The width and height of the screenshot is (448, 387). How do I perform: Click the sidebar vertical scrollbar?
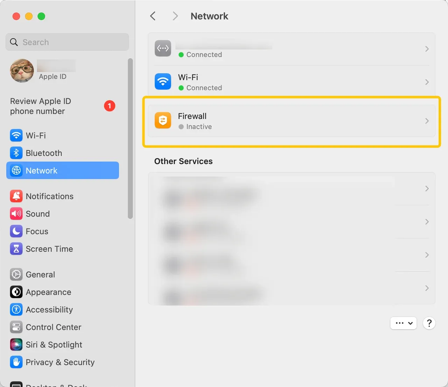coord(130,139)
